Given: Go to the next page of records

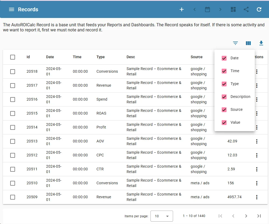Looking at the screenshot, I should pyautogui.click(x=246, y=216).
